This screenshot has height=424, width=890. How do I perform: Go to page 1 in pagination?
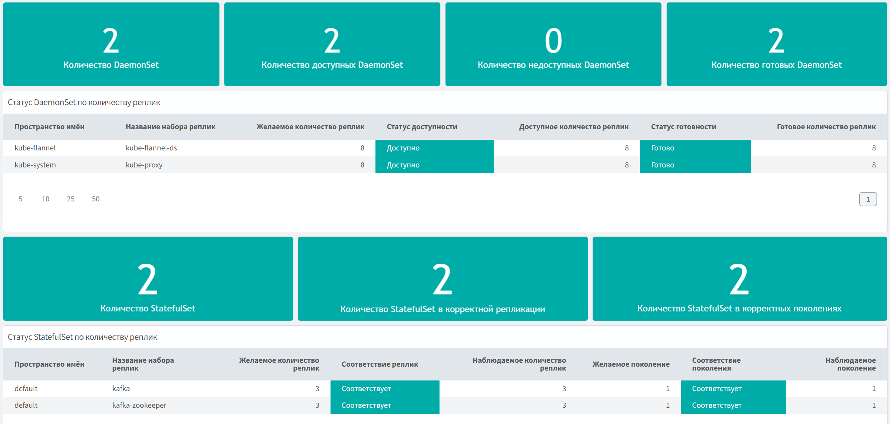[x=868, y=199]
